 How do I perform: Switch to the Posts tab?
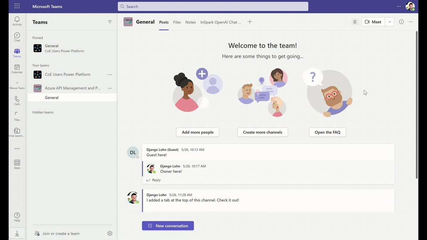point(164,22)
